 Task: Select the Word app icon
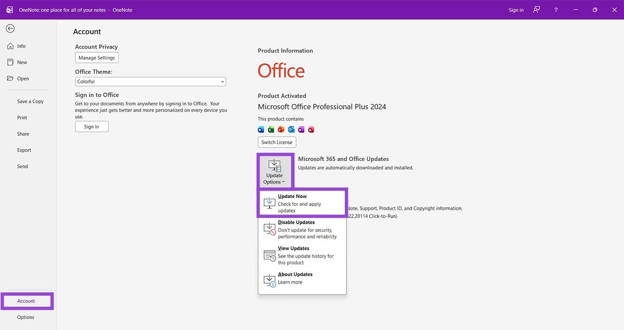tap(261, 129)
